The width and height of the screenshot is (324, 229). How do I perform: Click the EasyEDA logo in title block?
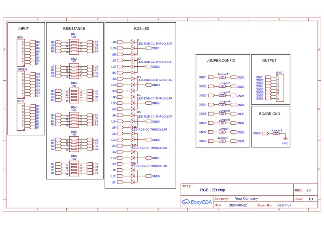[197, 202]
